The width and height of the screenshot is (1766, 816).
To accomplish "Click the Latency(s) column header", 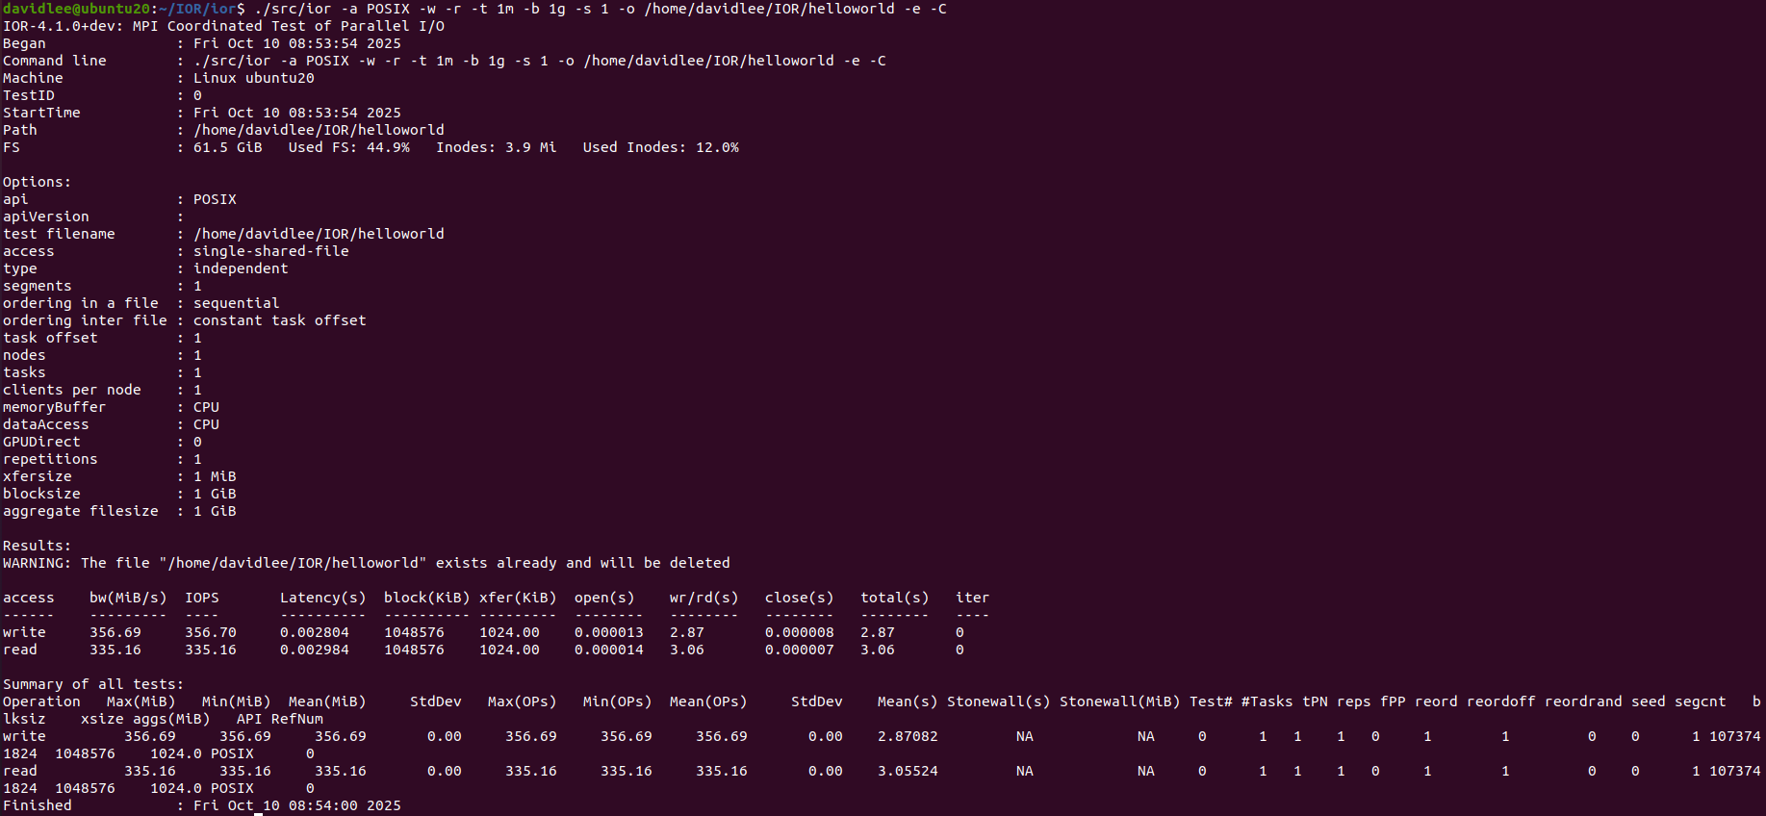I will [x=322, y=598].
